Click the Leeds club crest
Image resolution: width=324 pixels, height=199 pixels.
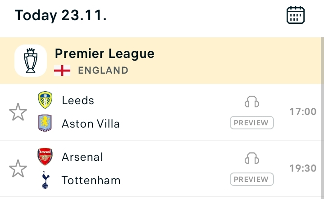coord(45,100)
